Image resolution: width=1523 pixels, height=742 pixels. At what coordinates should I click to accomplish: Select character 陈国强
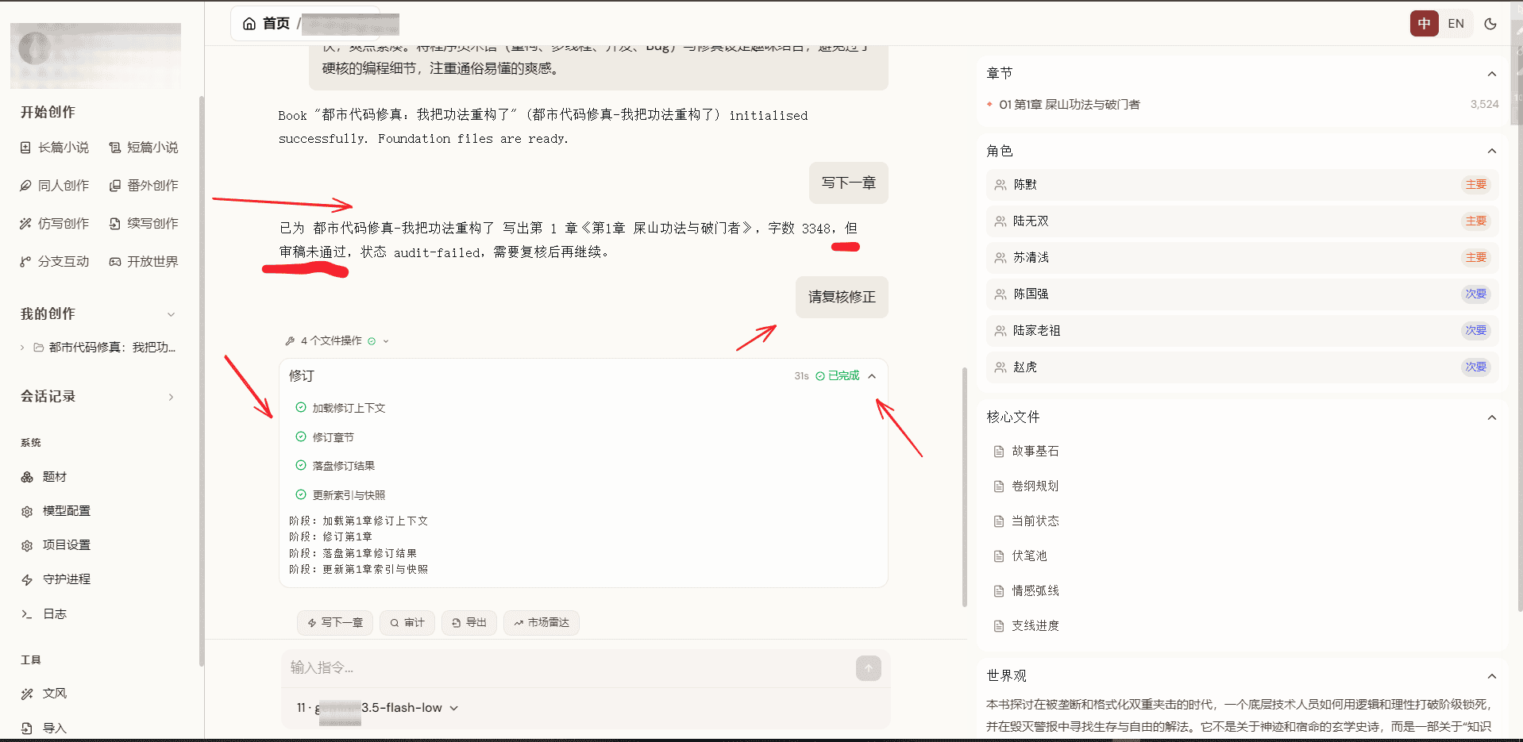pyautogui.click(x=1242, y=294)
